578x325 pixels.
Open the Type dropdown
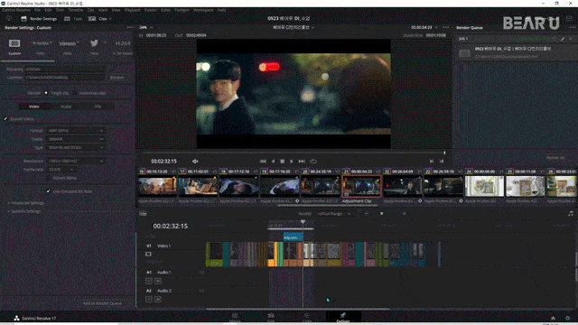[x=76, y=147]
